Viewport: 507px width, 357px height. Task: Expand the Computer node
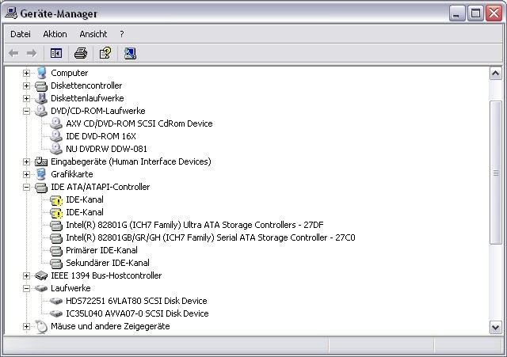coord(26,73)
